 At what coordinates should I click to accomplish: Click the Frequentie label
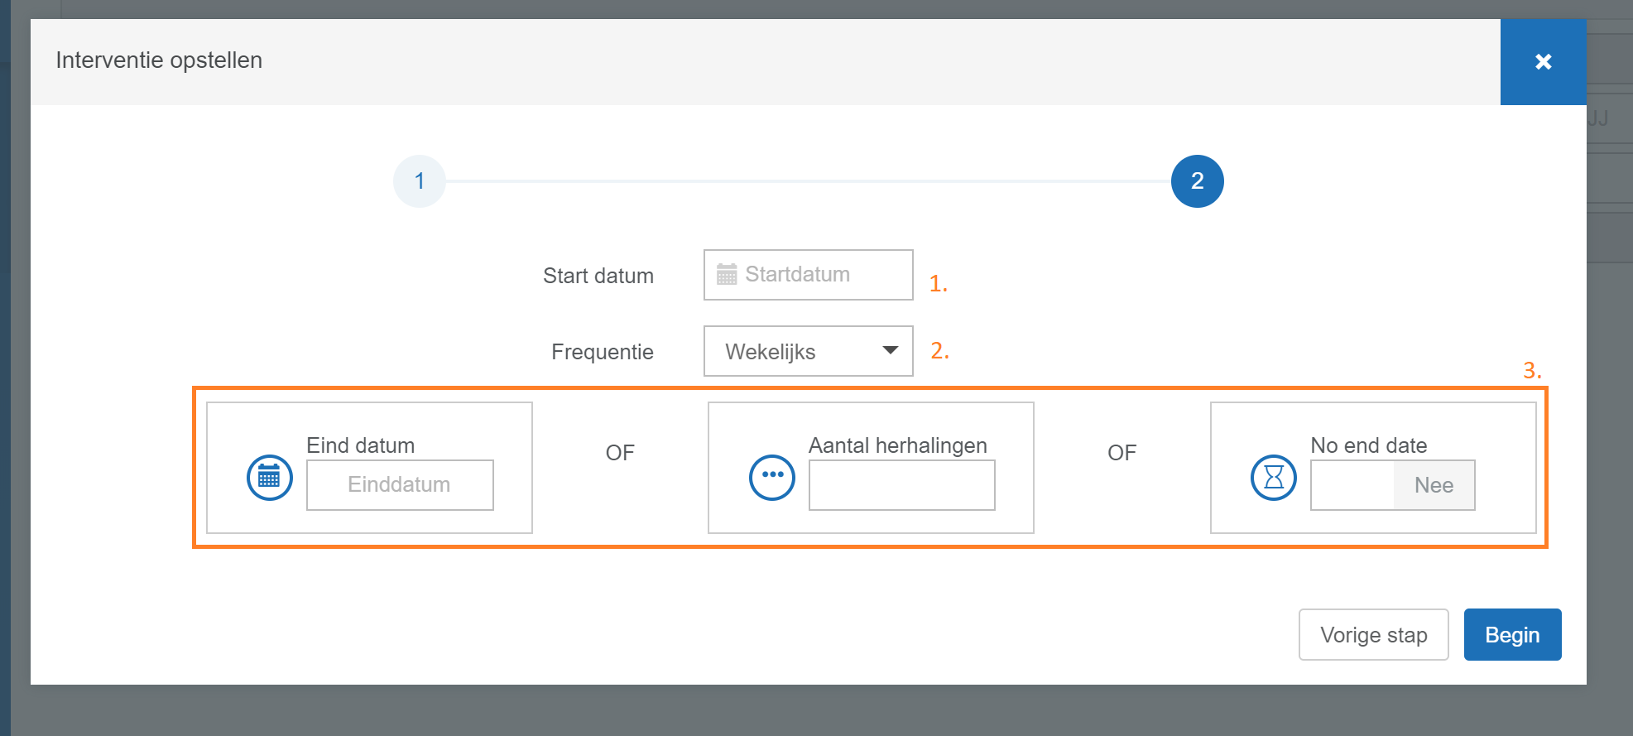click(603, 352)
